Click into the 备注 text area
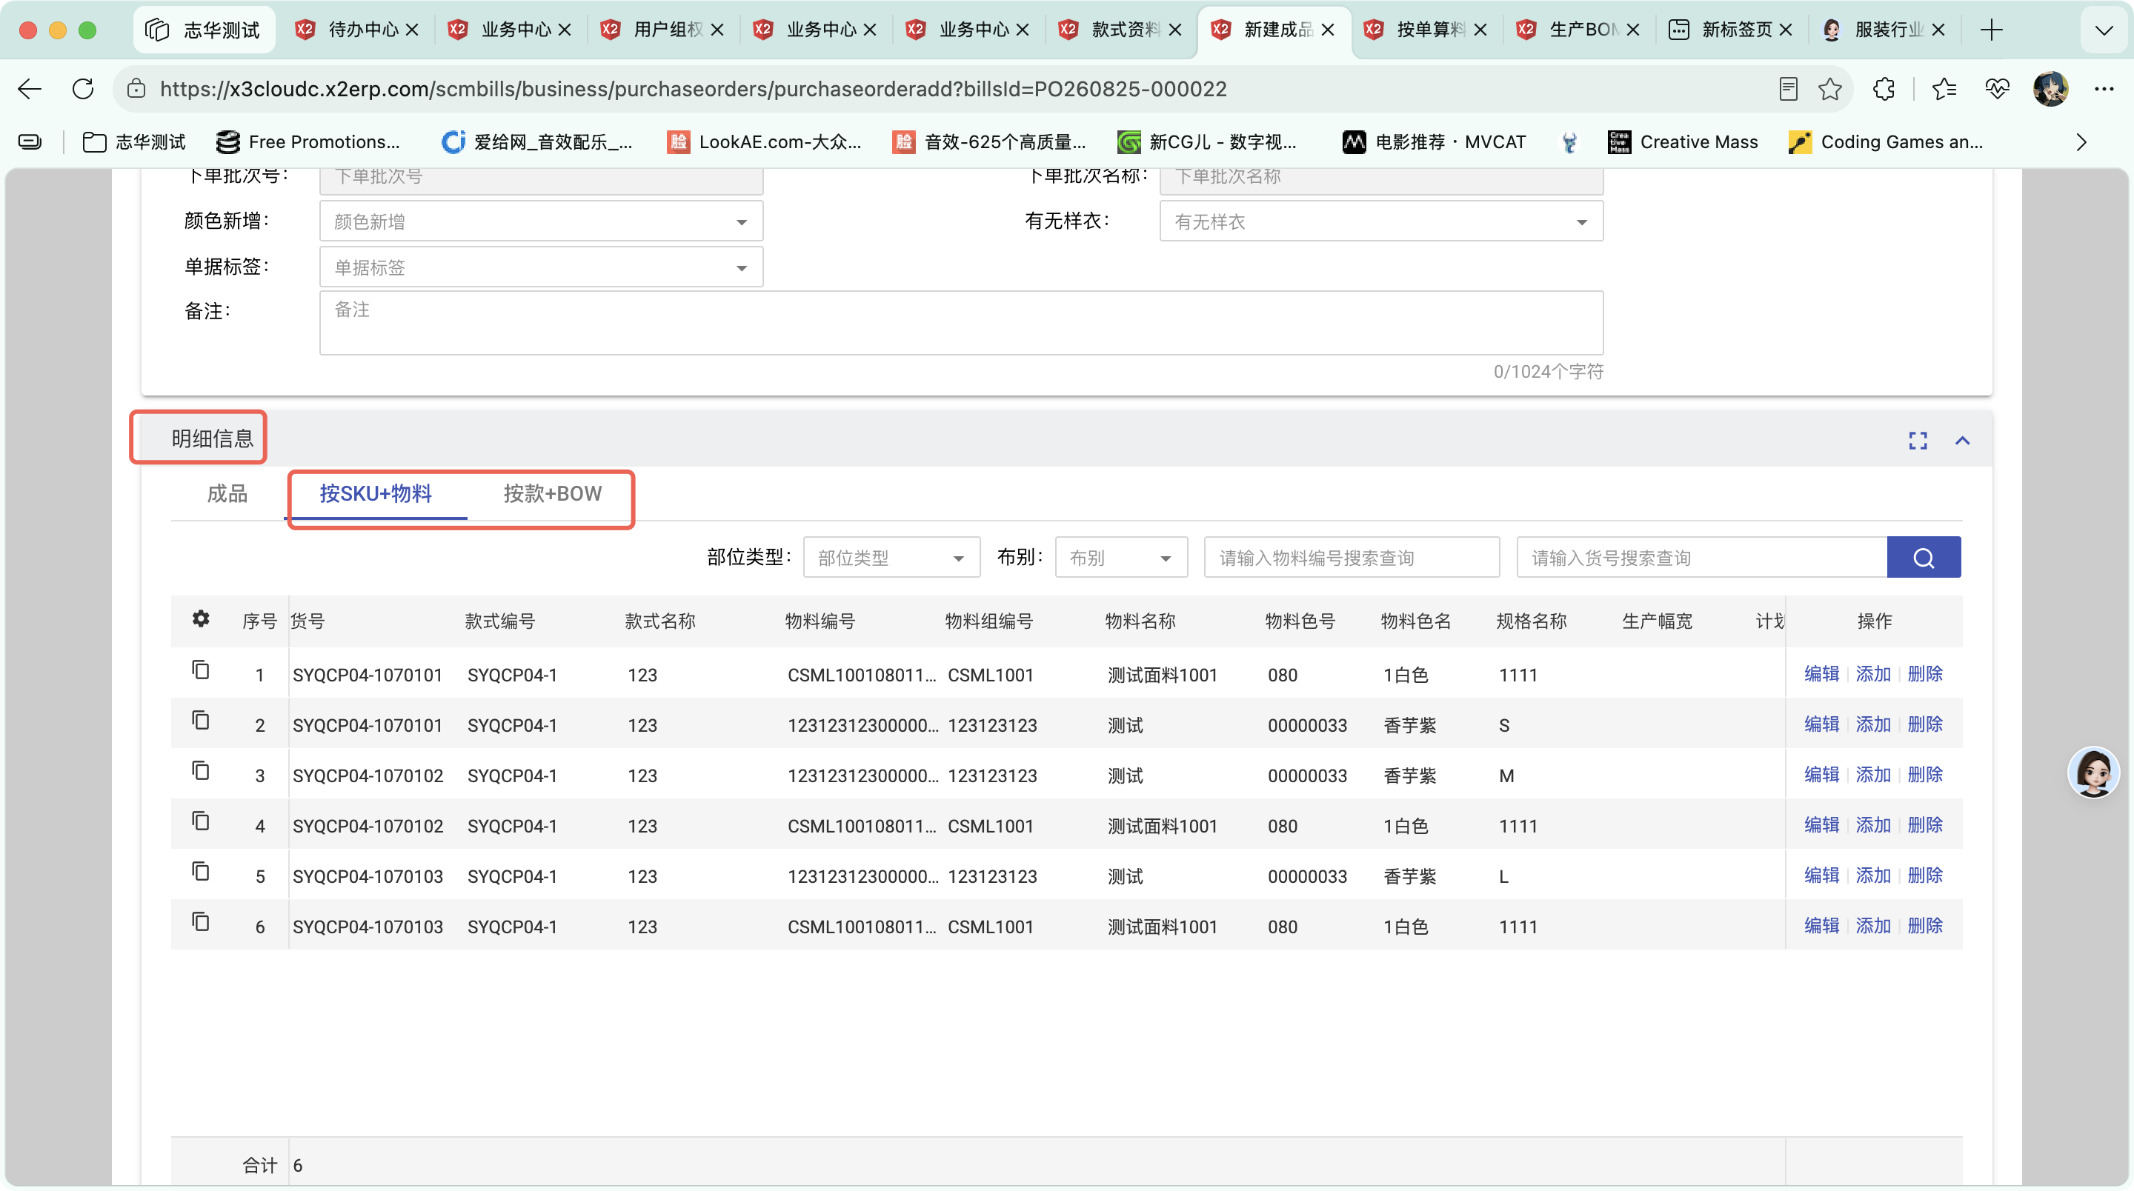Image resolution: width=2134 pixels, height=1191 pixels. click(961, 322)
